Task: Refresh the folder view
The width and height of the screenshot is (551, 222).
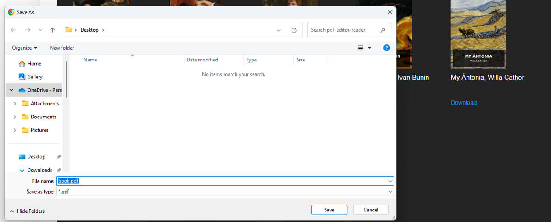Action: point(294,30)
